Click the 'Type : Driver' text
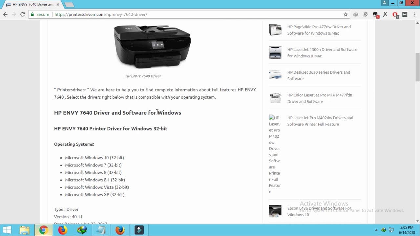This screenshot has width=420, height=236. point(66,209)
